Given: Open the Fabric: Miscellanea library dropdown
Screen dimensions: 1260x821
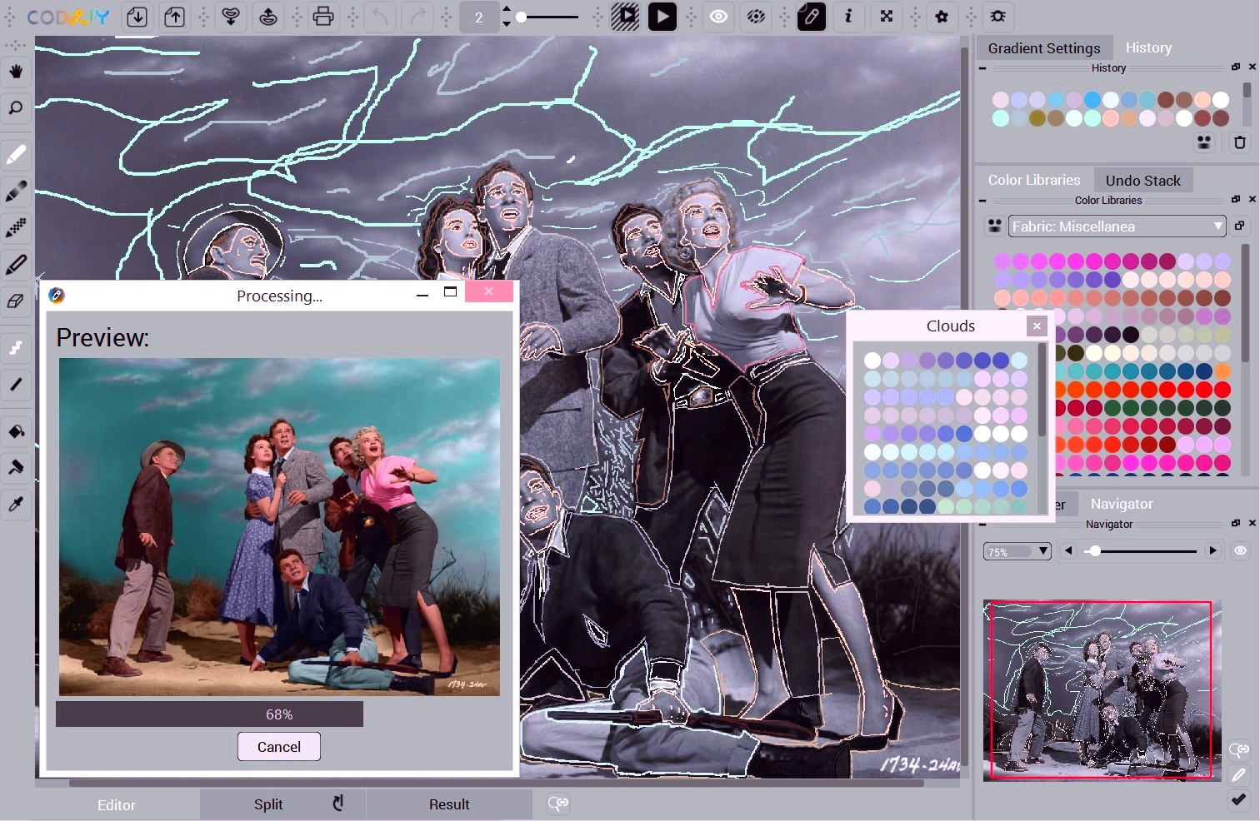Looking at the screenshot, I should (x=1117, y=226).
